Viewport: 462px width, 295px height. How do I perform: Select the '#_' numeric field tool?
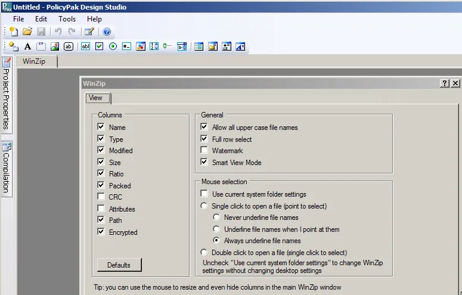[x=127, y=46]
